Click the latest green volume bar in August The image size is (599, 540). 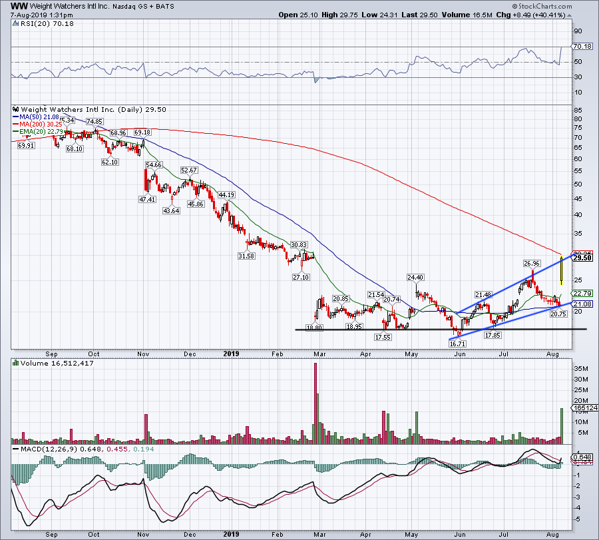tap(562, 425)
